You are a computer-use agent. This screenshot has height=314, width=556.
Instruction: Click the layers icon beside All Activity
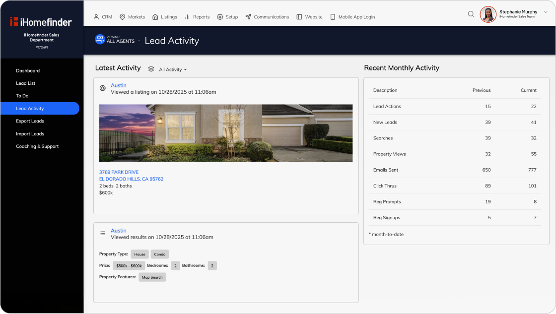point(151,69)
